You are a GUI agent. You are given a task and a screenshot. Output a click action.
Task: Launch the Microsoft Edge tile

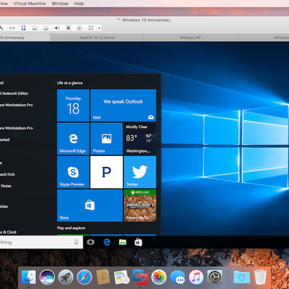click(73, 139)
